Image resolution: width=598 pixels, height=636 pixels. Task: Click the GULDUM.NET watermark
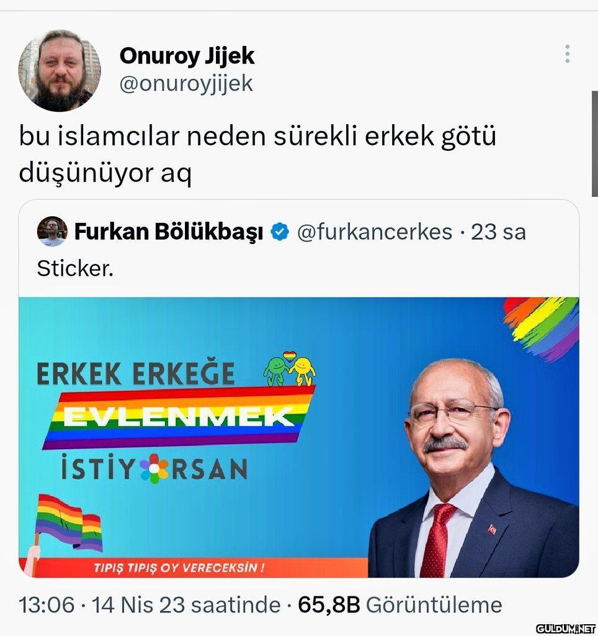[566, 627]
